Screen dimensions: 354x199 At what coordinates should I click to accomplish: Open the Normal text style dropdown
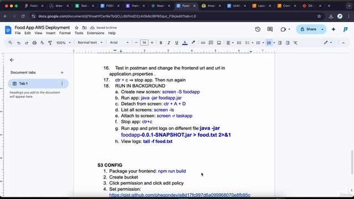point(90,43)
